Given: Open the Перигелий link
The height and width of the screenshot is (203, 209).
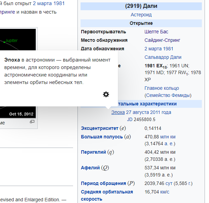Looking at the screenshot, I should click(93, 152).
